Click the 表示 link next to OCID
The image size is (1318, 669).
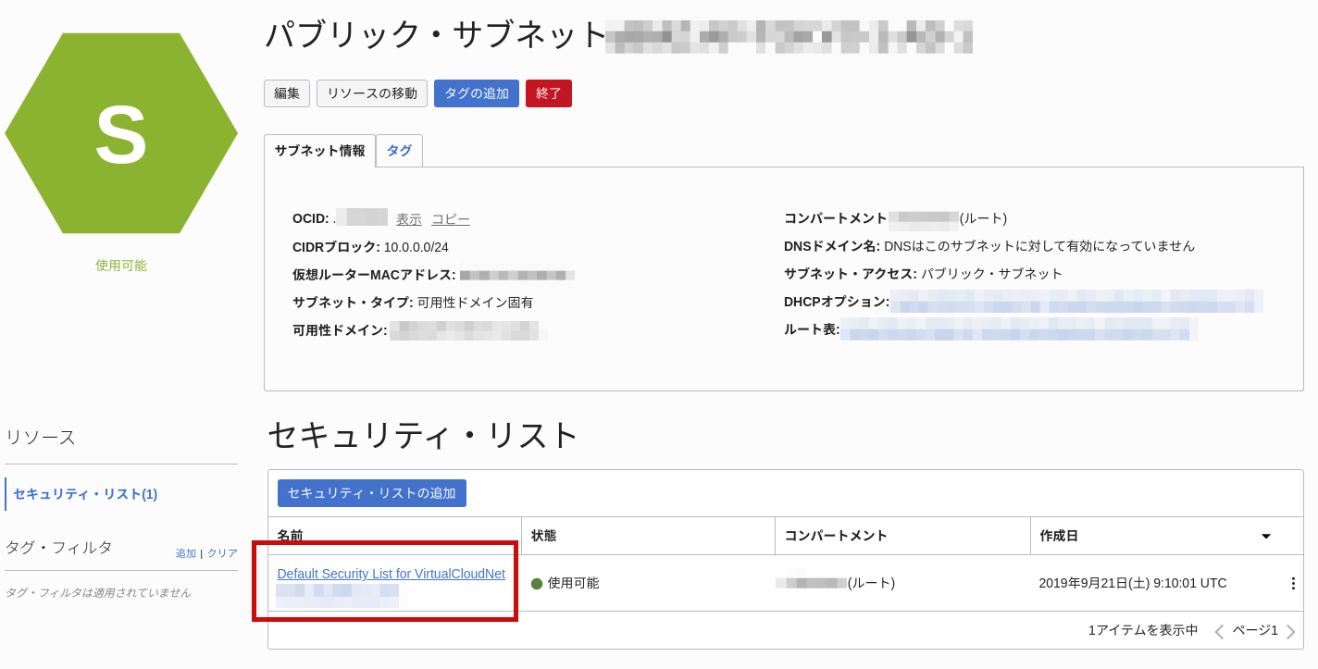click(408, 218)
